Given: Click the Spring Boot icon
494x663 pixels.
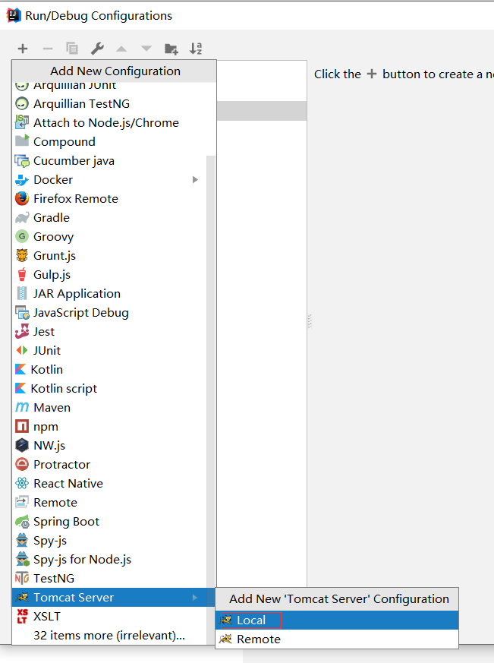Looking at the screenshot, I should pos(22,521).
